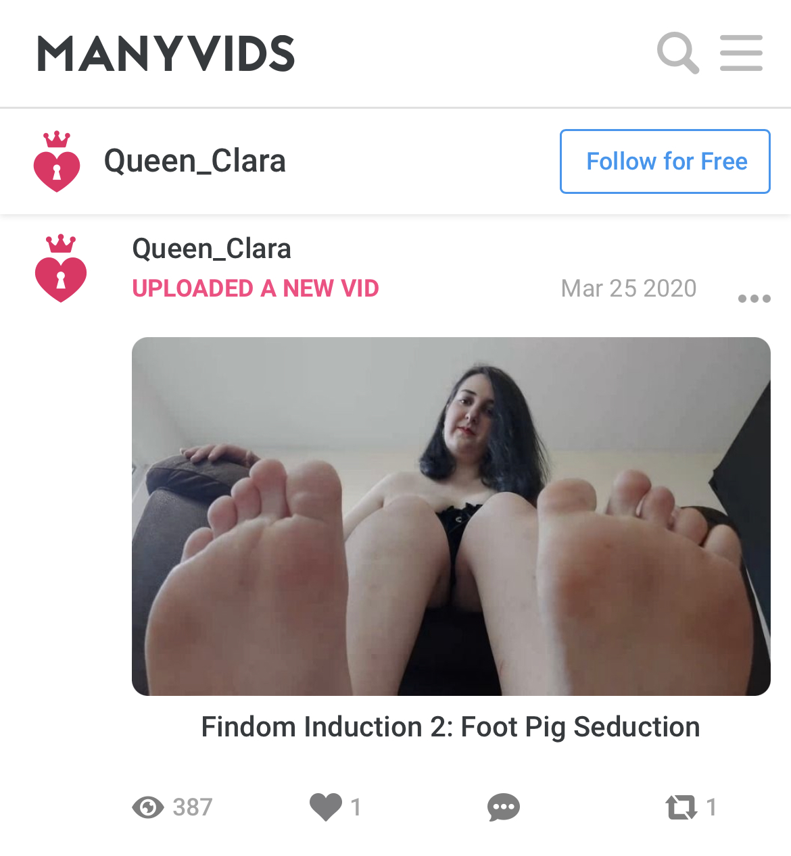Select the Mar 25 2020 post date

pos(629,288)
